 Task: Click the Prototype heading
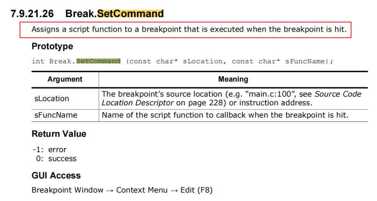[x=52, y=46]
